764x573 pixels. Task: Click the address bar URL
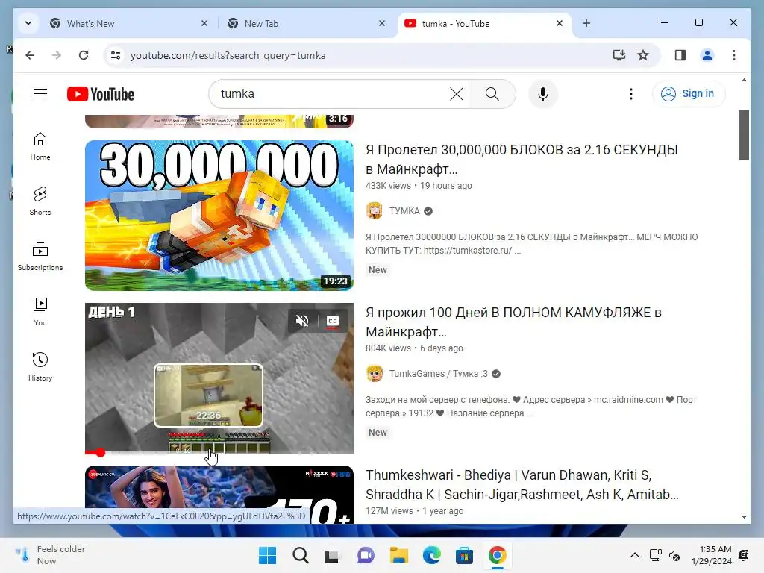[x=228, y=55]
